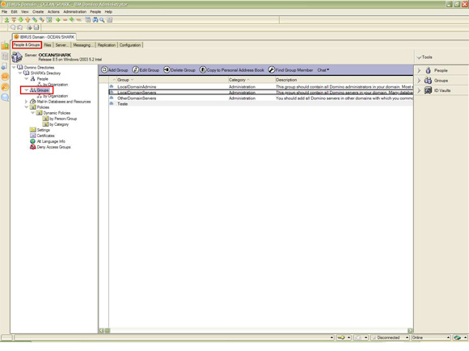The height and width of the screenshot is (351, 469).
Task: Expand Mail-In Databases and Resources node
Action: pos(27,102)
